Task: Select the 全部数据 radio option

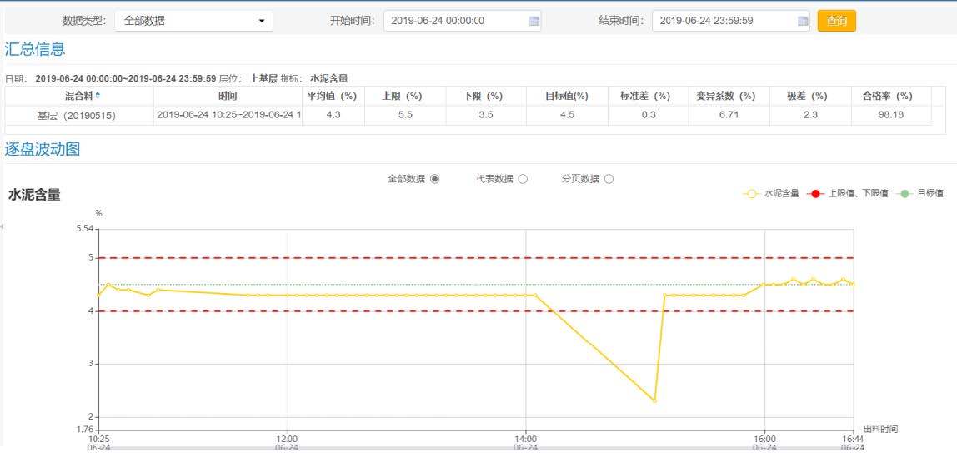Action: (x=434, y=179)
